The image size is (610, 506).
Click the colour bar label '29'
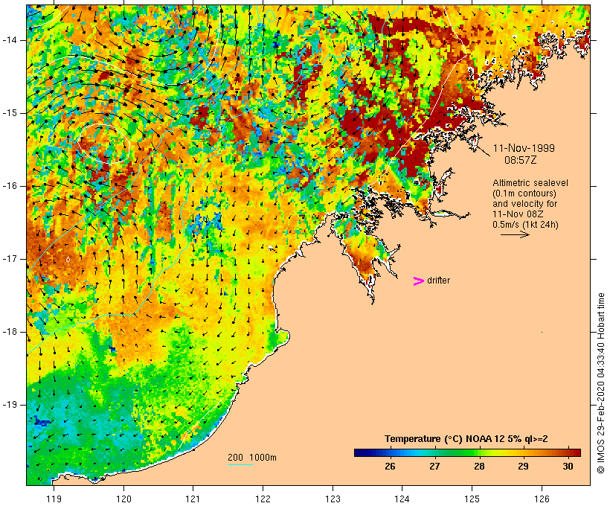coord(523,466)
